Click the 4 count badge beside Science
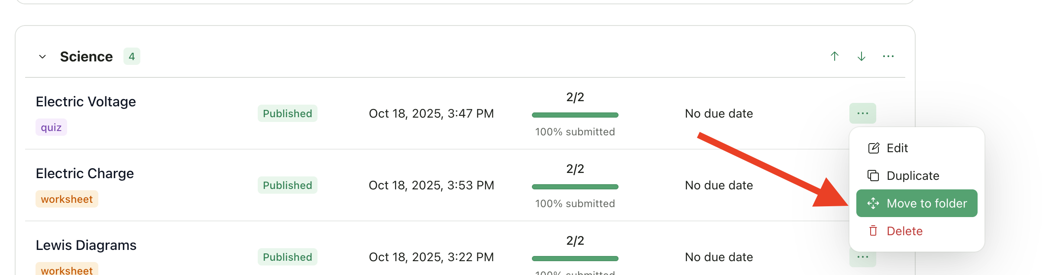 pos(133,56)
